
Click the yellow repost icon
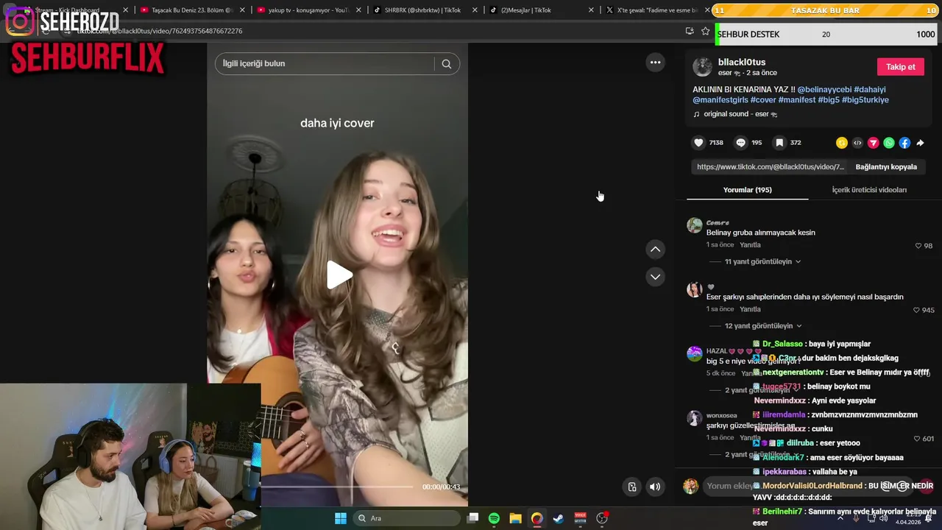coord(842,143)
